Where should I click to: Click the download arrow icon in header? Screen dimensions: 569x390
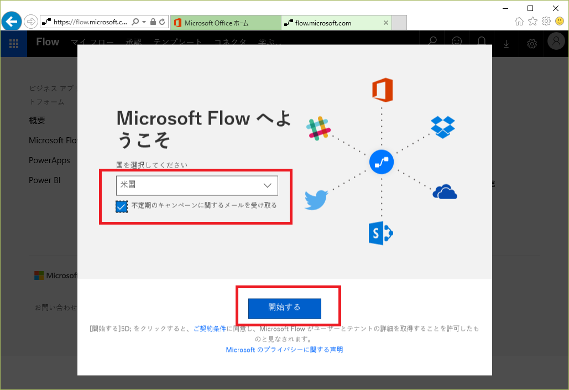[x=506, y=44]
